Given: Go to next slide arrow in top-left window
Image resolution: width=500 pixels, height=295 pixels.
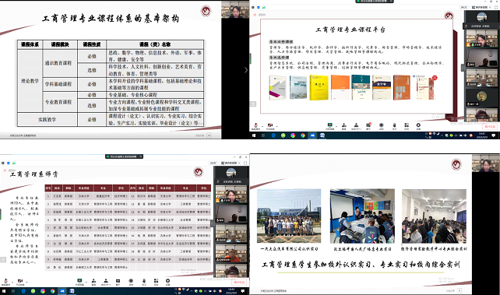Looking at the screenshot, I should [x=246, y=70].
